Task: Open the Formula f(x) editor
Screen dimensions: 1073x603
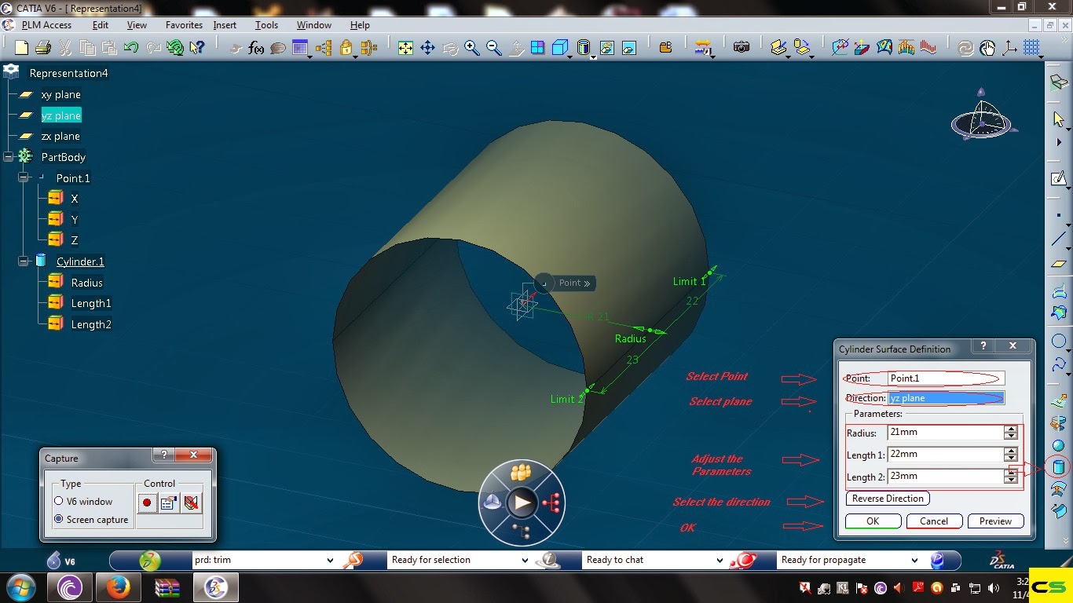Action: pyautogui.click(x=256, y=48)
